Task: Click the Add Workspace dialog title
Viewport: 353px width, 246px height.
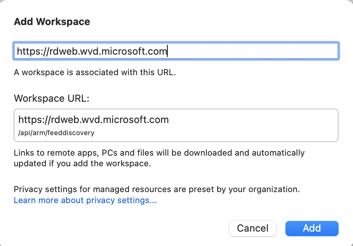Action: pyautogui.click(x=52, y=22)
